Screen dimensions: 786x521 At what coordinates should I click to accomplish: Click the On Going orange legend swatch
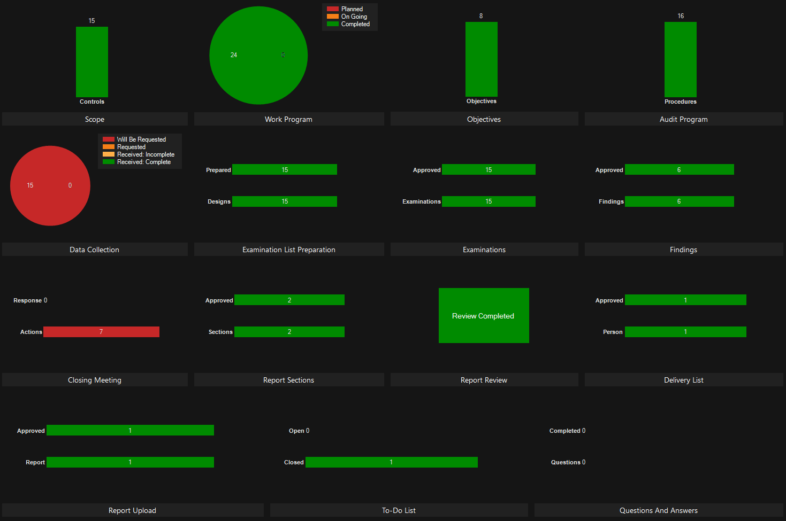click(332, 17)
